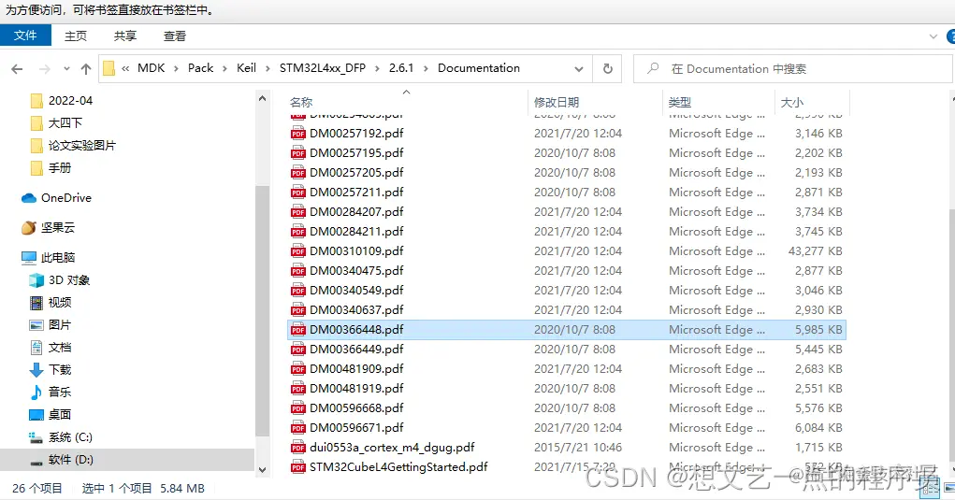Go back with the back arrow
955x500 pixels.
(x=17, y=69)
